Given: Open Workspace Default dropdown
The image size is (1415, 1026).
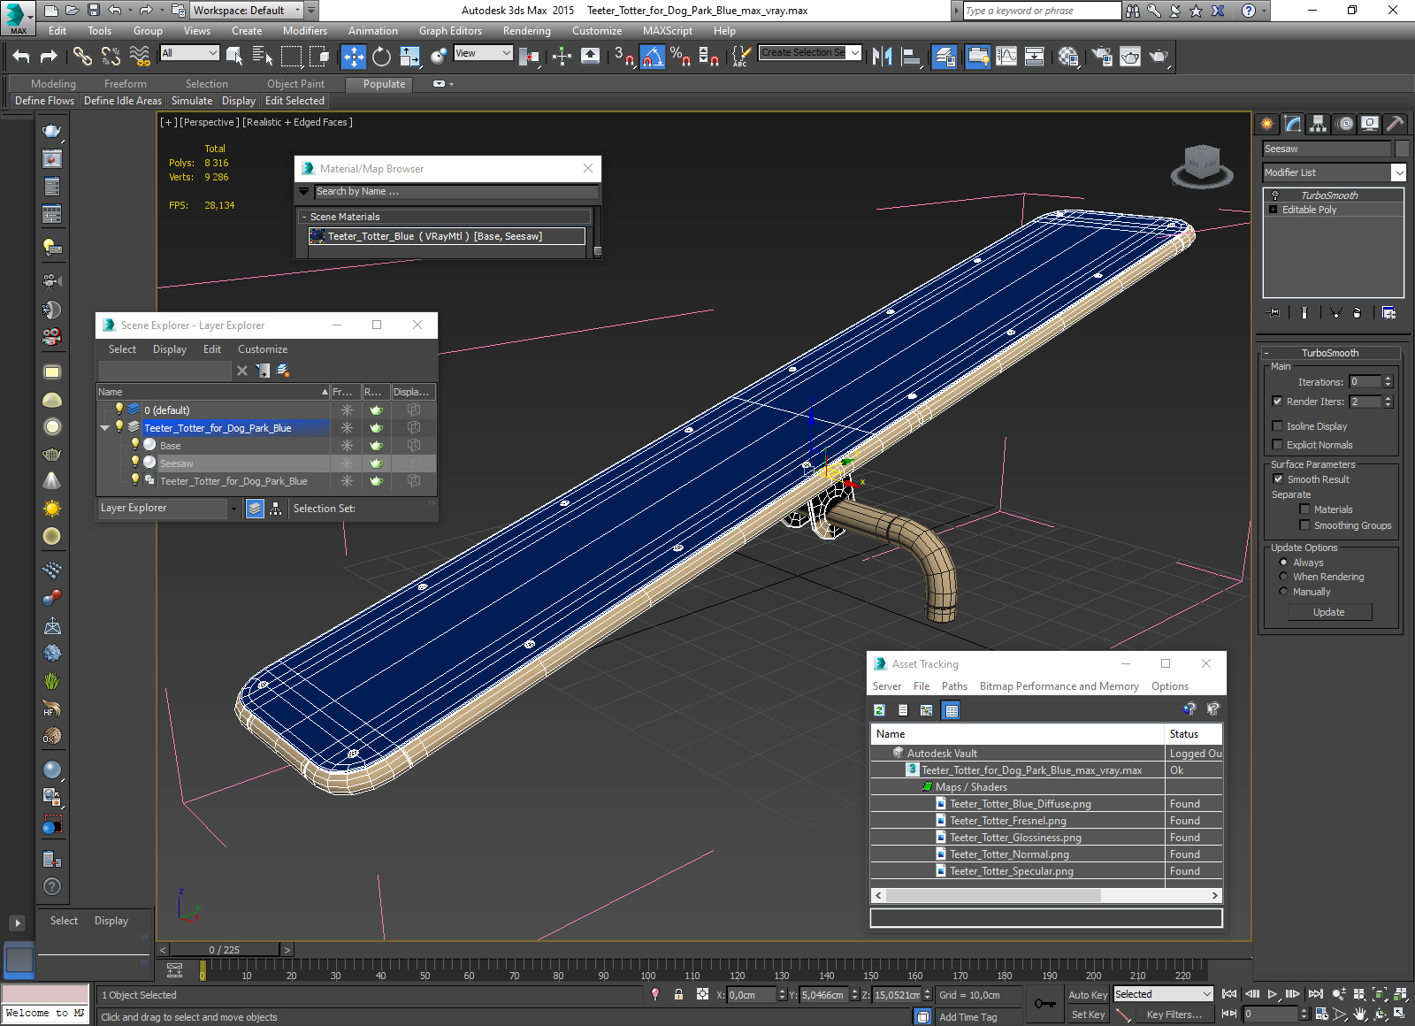Looking at the screenshot, I should click(x=298, y=11).
